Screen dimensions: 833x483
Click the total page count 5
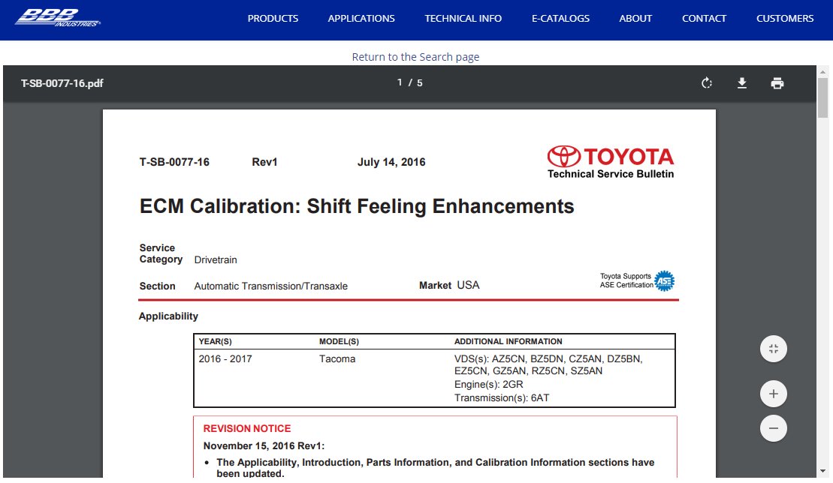point(420,82)
